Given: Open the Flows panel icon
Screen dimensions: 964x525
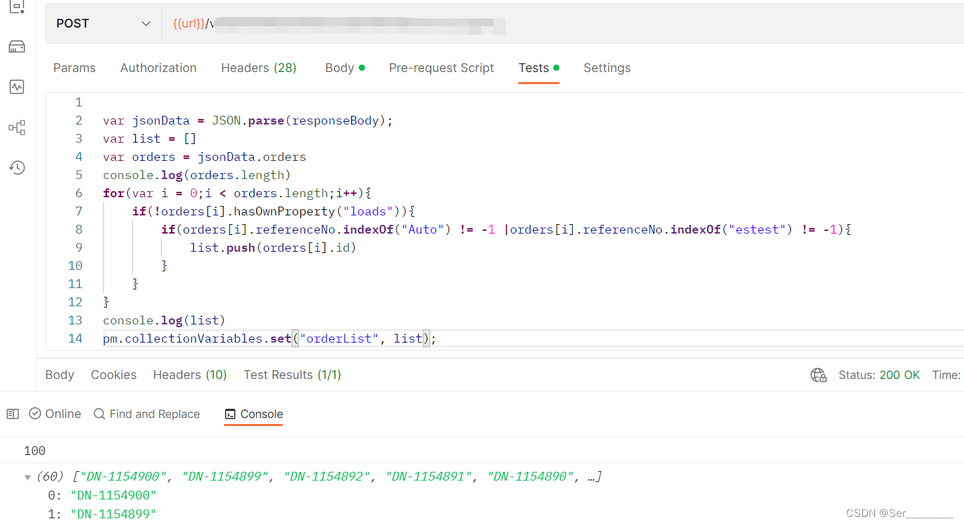Looking at the screenshot, I should (17, 127).
